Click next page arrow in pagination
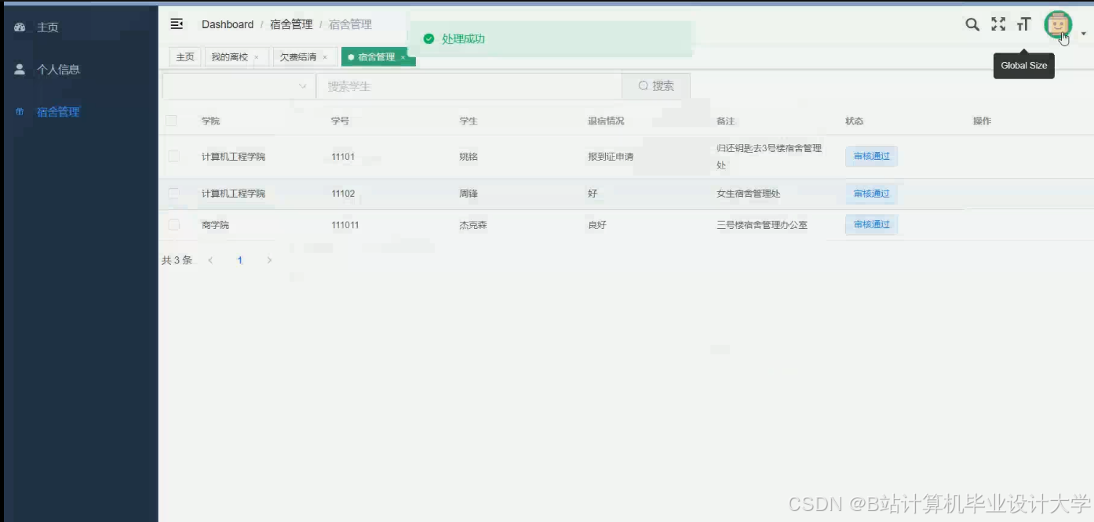The image size is (1094, 522). tap(269, 259)
